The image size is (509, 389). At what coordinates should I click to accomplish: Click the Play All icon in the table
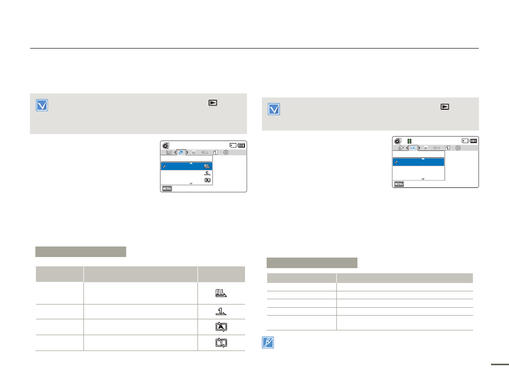coord(221,293)
